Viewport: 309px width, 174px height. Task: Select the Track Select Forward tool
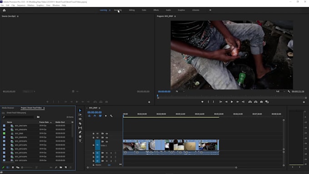click(80, 114)
